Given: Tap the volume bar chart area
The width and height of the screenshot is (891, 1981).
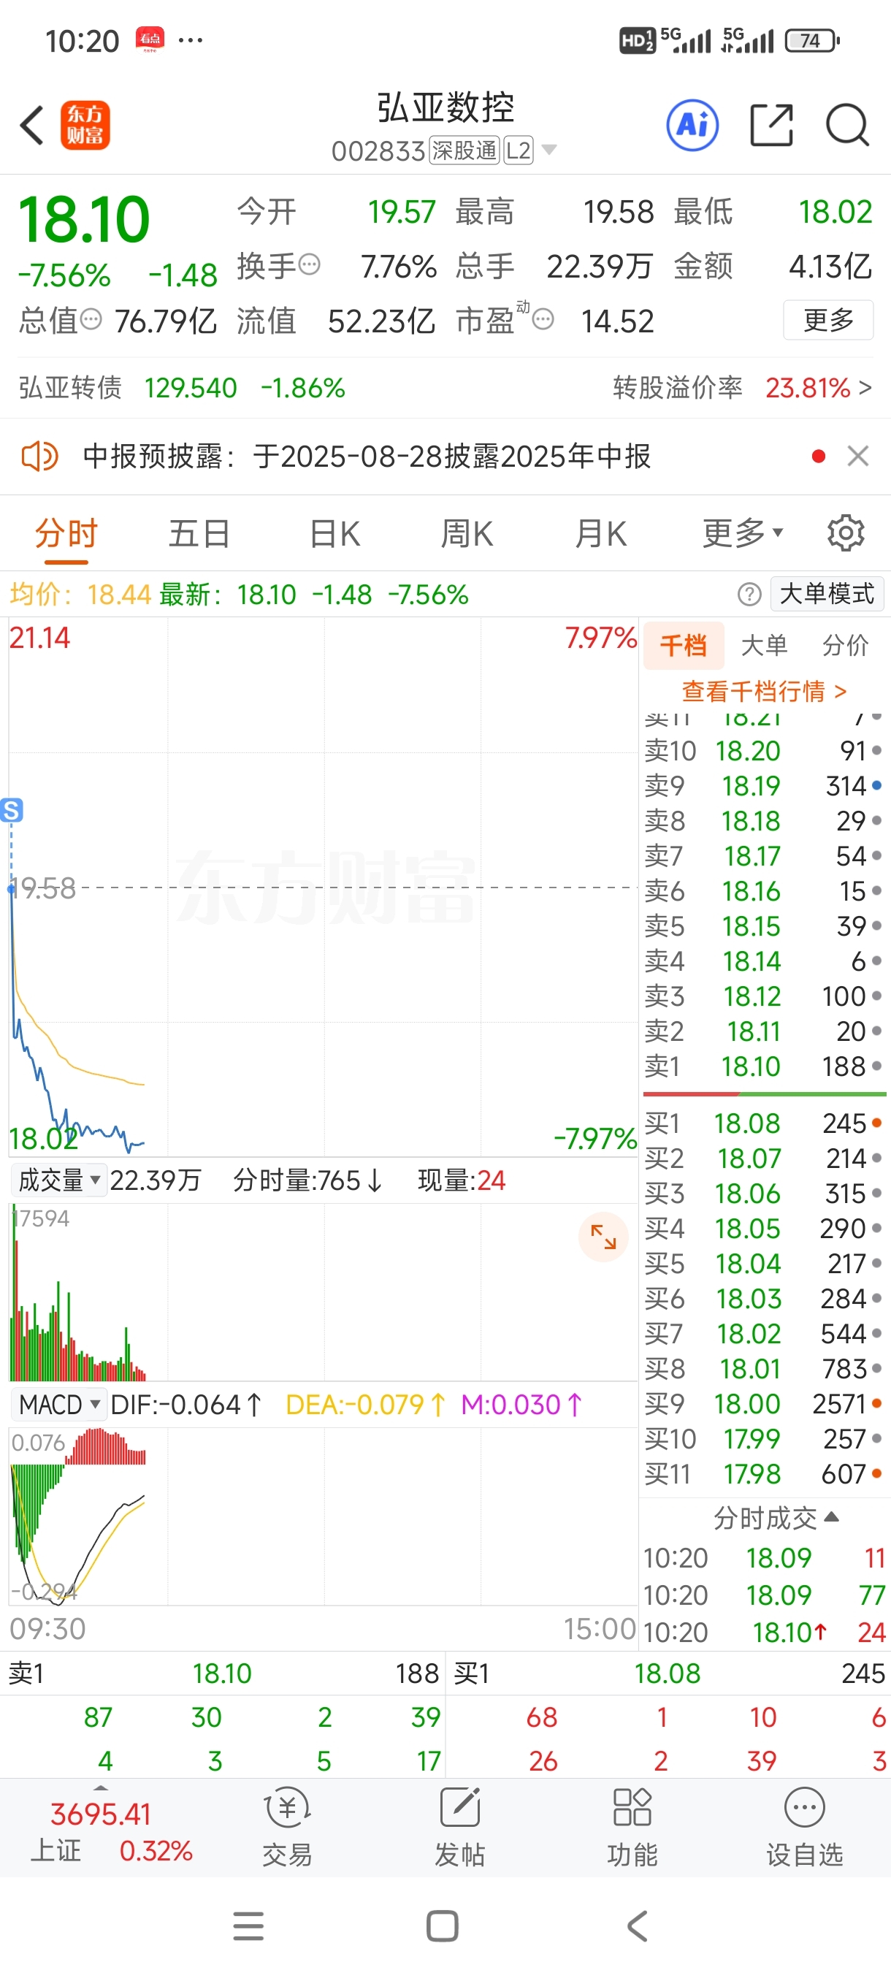Looking at the screenshot, I should point(322,1293).
